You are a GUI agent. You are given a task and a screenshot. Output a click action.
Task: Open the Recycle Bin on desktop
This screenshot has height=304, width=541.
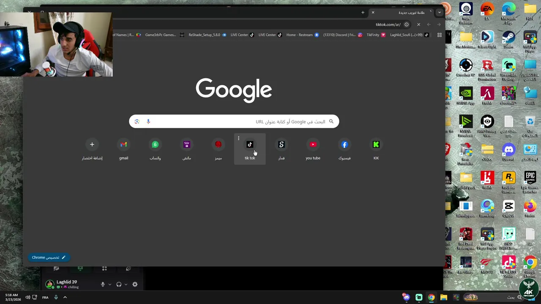click(530, 126)
